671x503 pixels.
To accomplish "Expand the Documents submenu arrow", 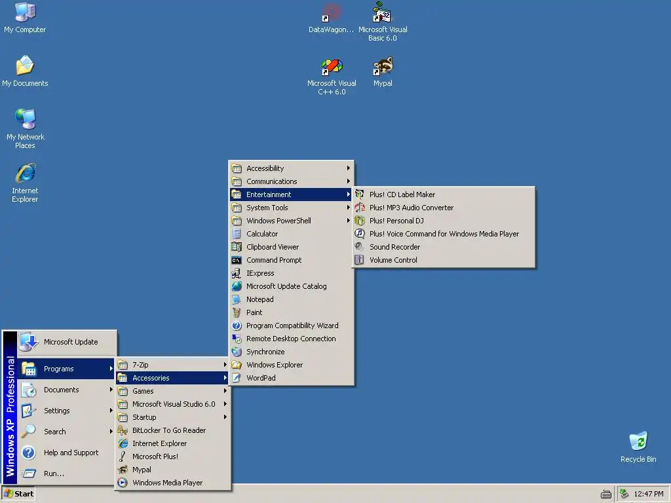I will tap(111, 390).
